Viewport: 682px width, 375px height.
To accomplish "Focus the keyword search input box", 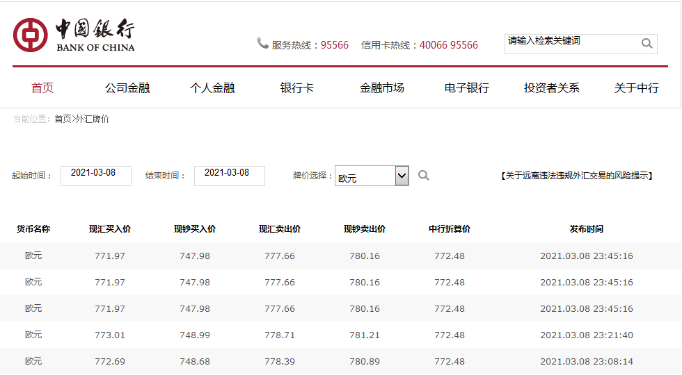I will click(571, 43).
